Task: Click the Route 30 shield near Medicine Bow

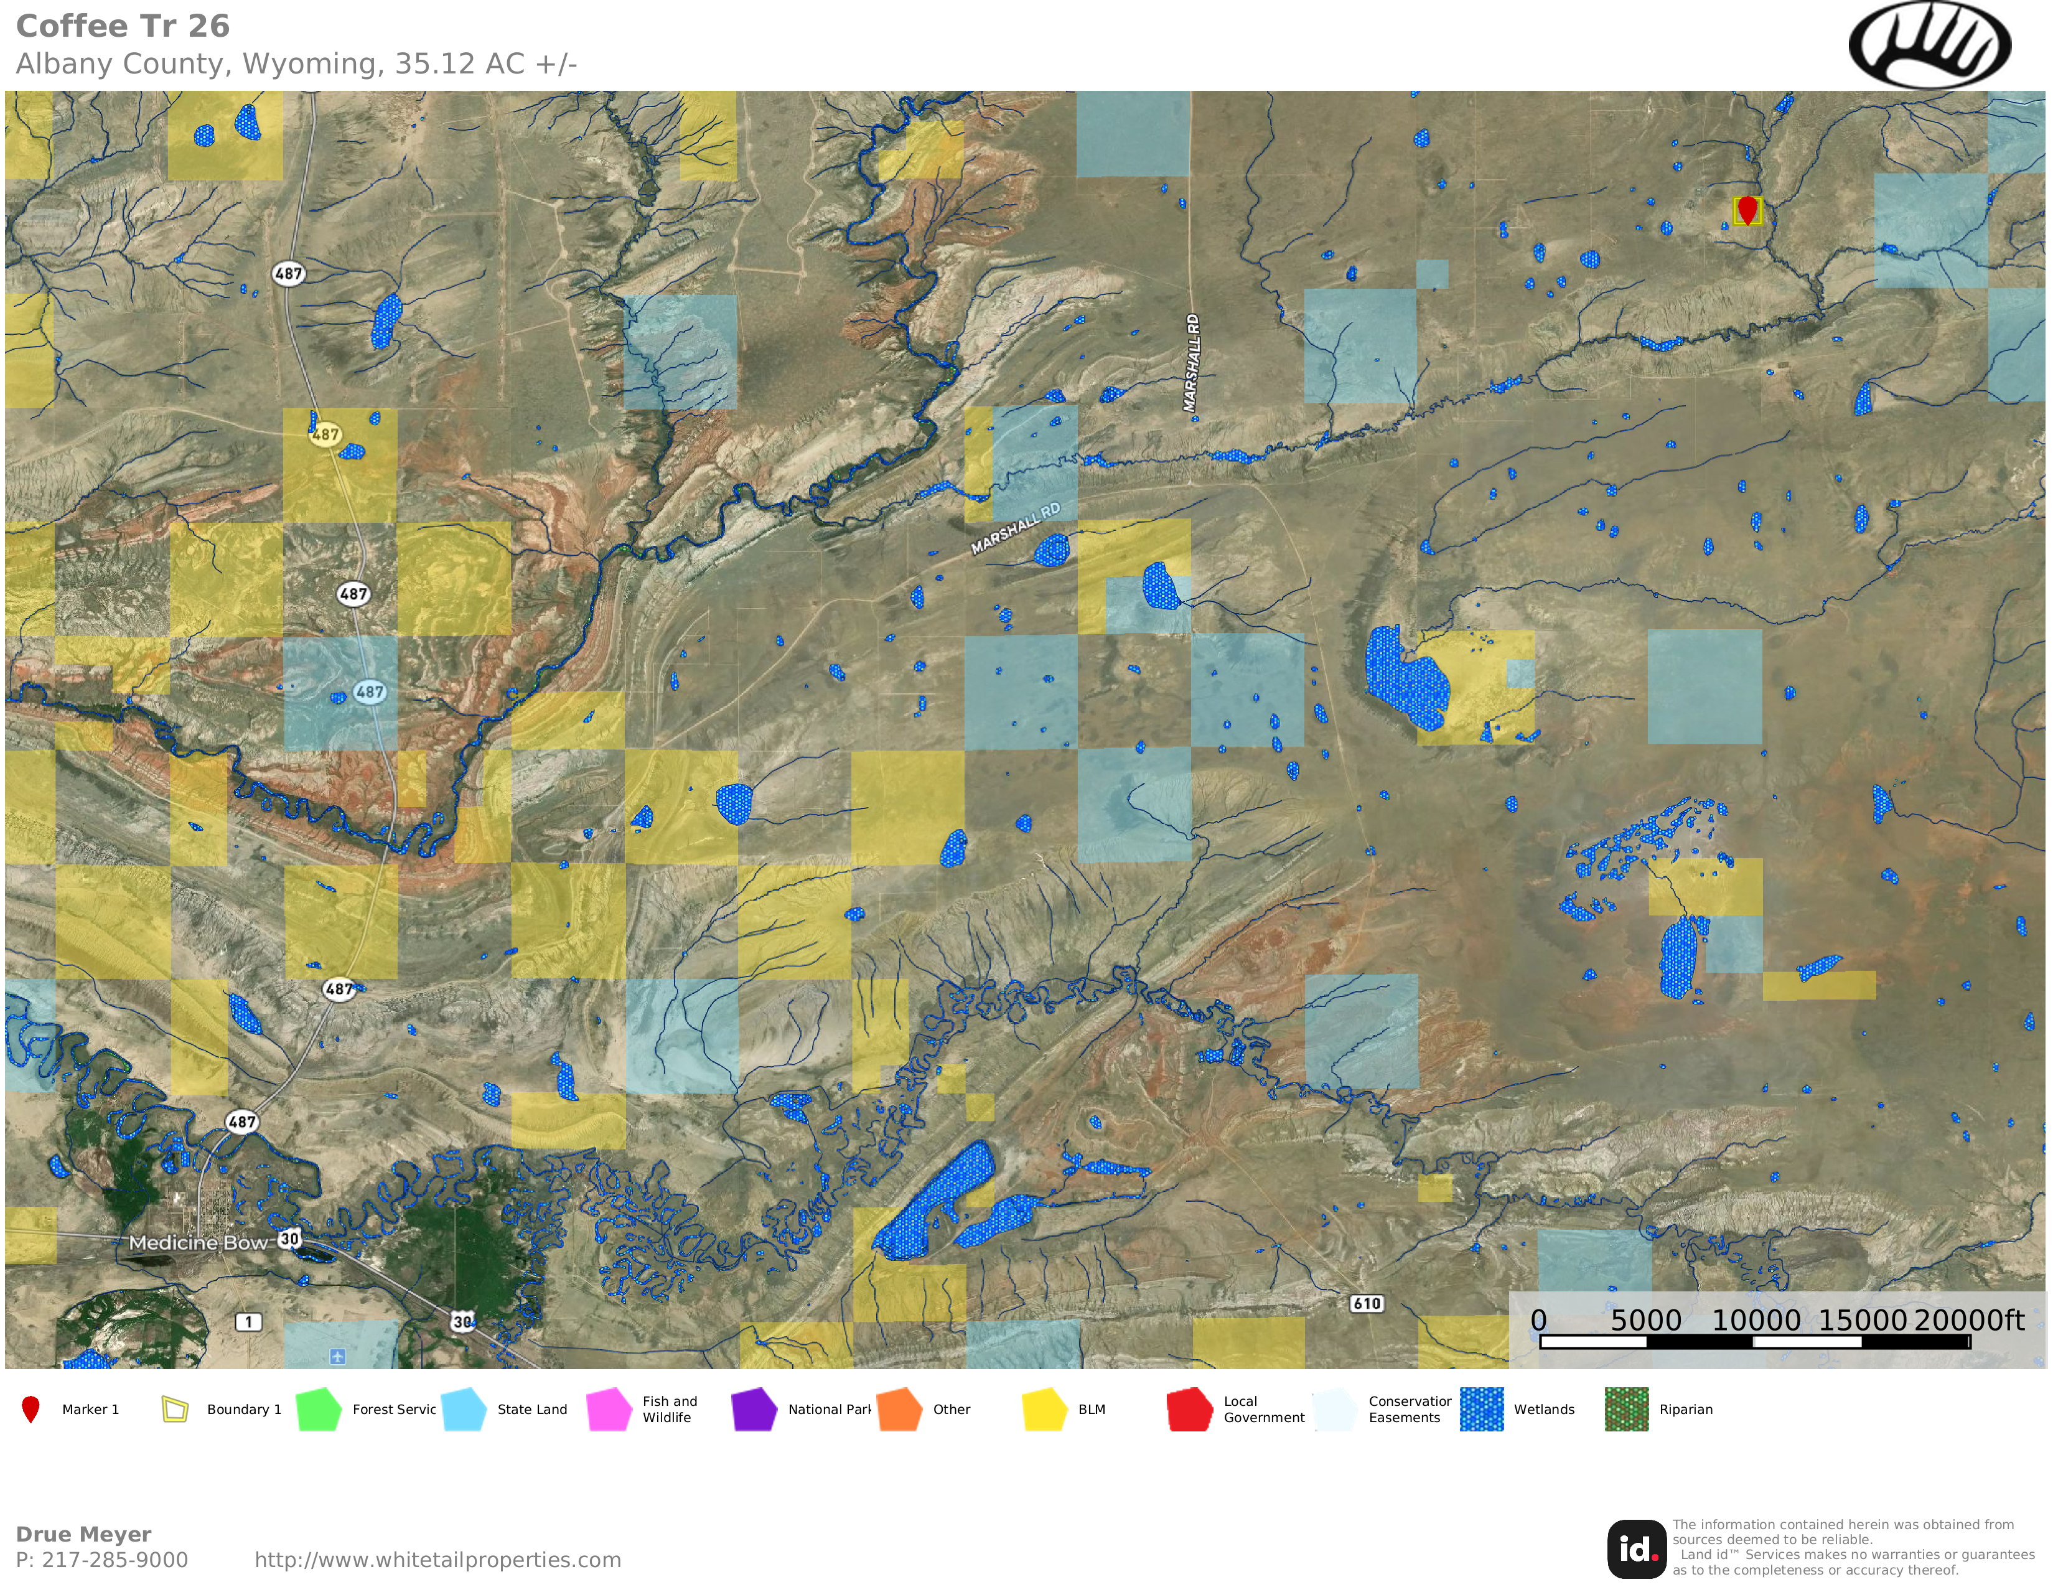Action: tap(289, 1238)
